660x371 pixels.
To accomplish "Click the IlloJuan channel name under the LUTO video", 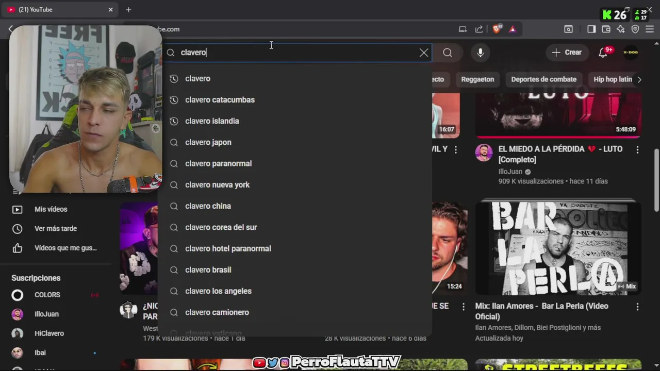I will point(510,172).
